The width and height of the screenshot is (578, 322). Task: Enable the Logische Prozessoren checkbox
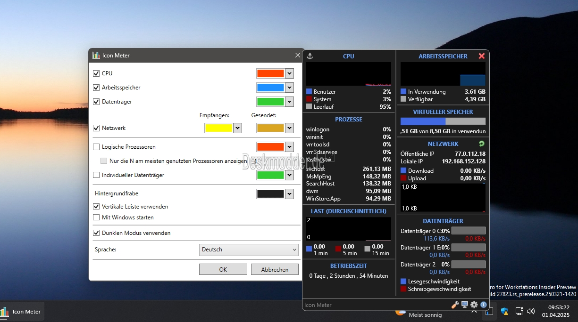click(x=97, y=147)
